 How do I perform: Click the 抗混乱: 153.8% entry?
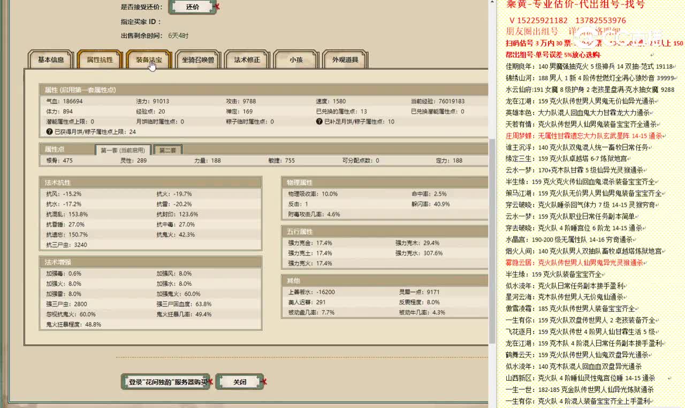coord(67,214)
